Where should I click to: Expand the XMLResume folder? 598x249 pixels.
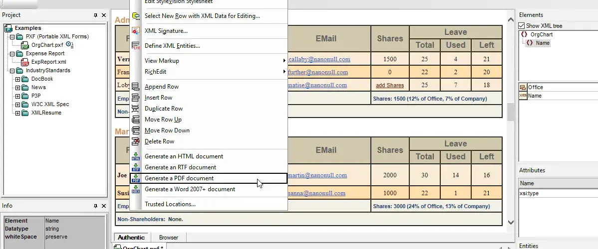17,113
